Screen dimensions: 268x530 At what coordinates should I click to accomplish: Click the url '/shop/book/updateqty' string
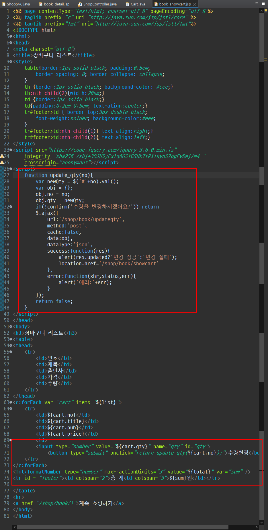click(x=90, y=219)
